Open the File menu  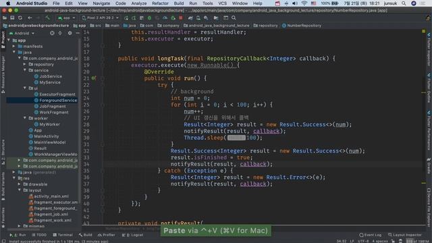point(56,3)
